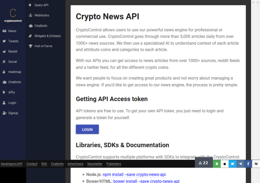Open Tweets in the main sidebar
260x183 pixels.
(x=13, y=41)
